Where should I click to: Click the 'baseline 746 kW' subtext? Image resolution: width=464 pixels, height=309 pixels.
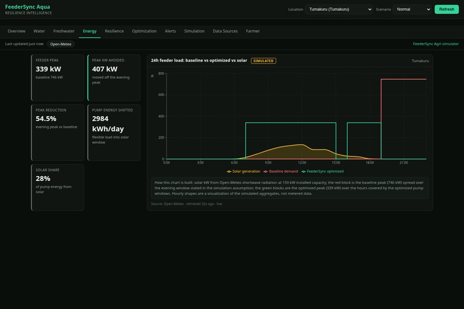click(49, 78)
